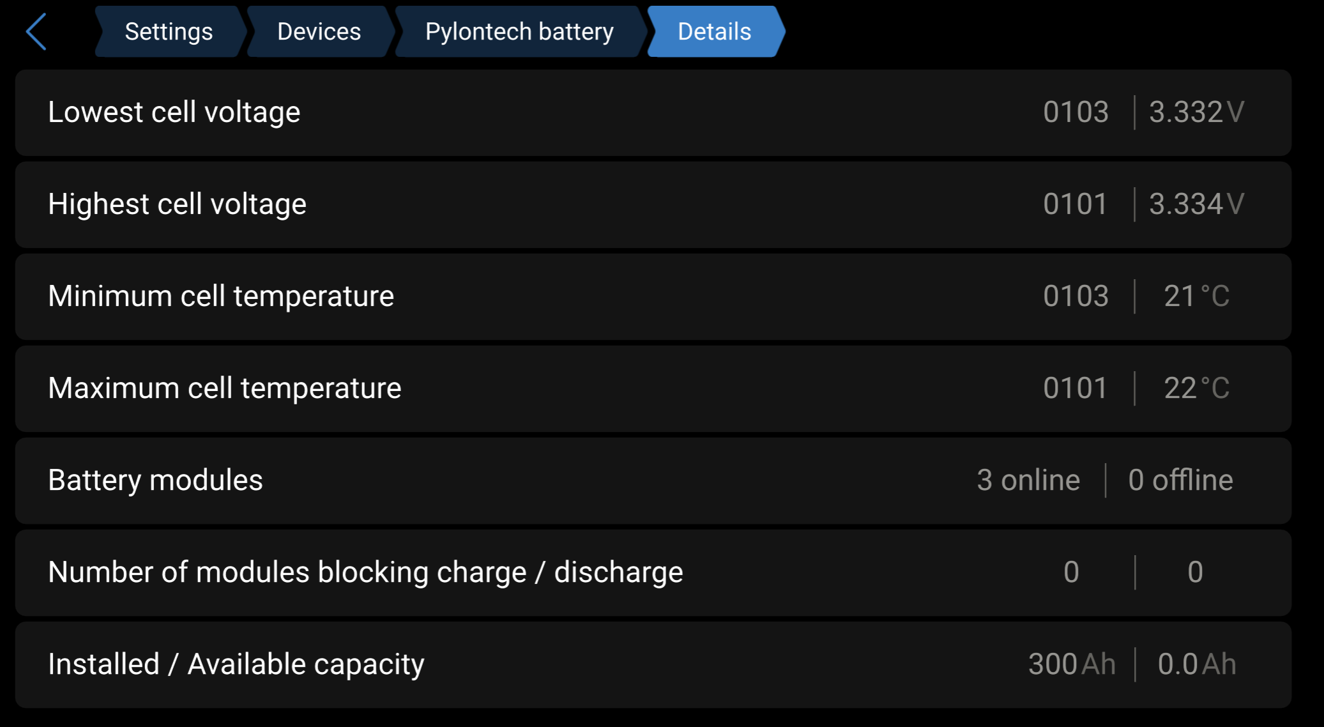The height and width of the screenshot is (727, 1324).
Task: Go to the Settings breadcrumb
Action: pos(169,31)
